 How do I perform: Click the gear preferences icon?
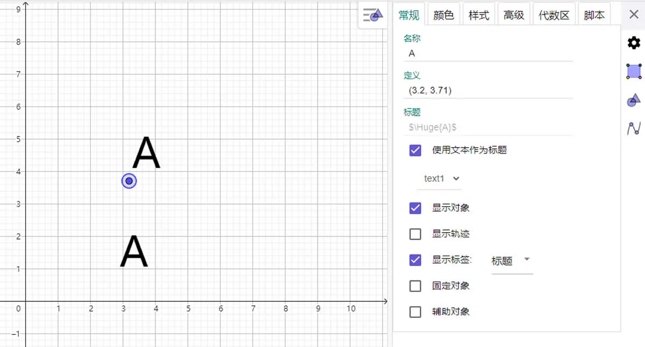(x=634, y=43)
